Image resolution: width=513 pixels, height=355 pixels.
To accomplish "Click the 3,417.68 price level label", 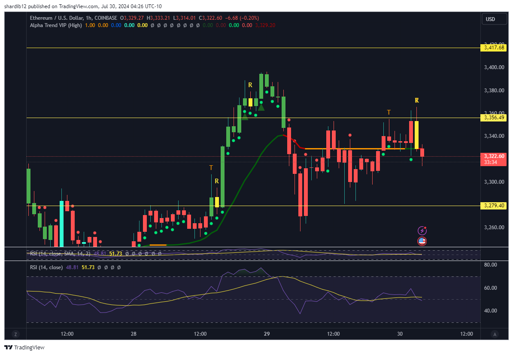I will (x=494, y=48).
